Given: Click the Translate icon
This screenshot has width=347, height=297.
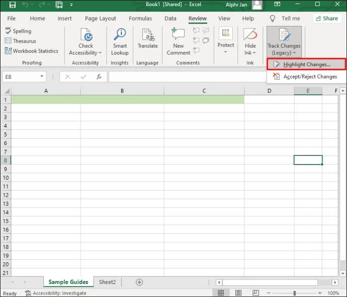Looking at the screenshot, I should tap(148, 35).
